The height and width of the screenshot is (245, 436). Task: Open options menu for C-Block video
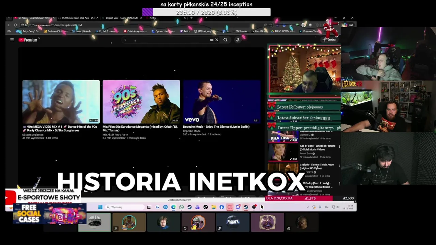click(x=339, y=165)
